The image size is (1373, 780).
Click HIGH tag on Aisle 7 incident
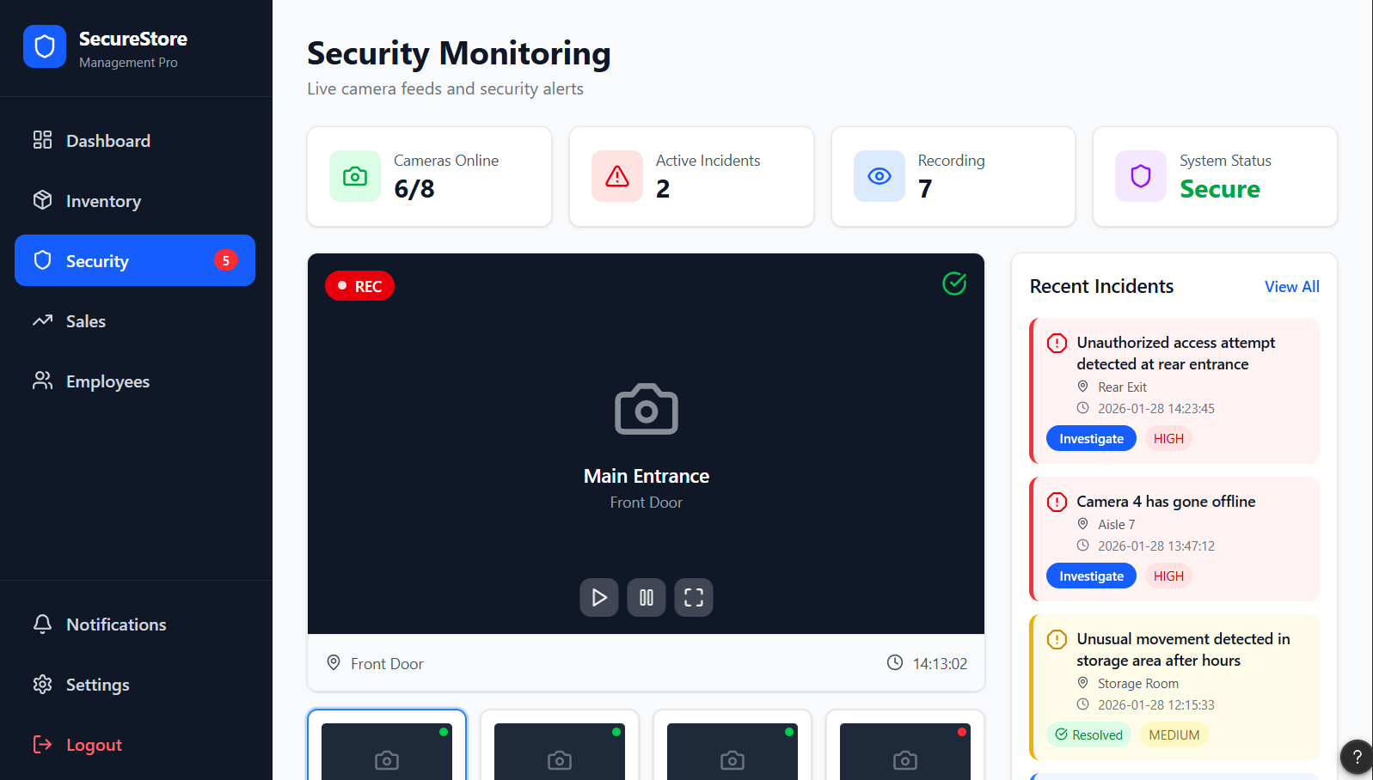coord(1168,576)
